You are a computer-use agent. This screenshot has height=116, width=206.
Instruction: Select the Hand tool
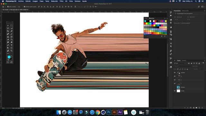[x=8, y=51]
